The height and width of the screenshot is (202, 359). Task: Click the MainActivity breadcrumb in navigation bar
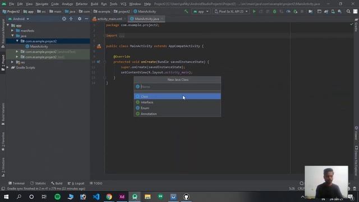[145, 11]
